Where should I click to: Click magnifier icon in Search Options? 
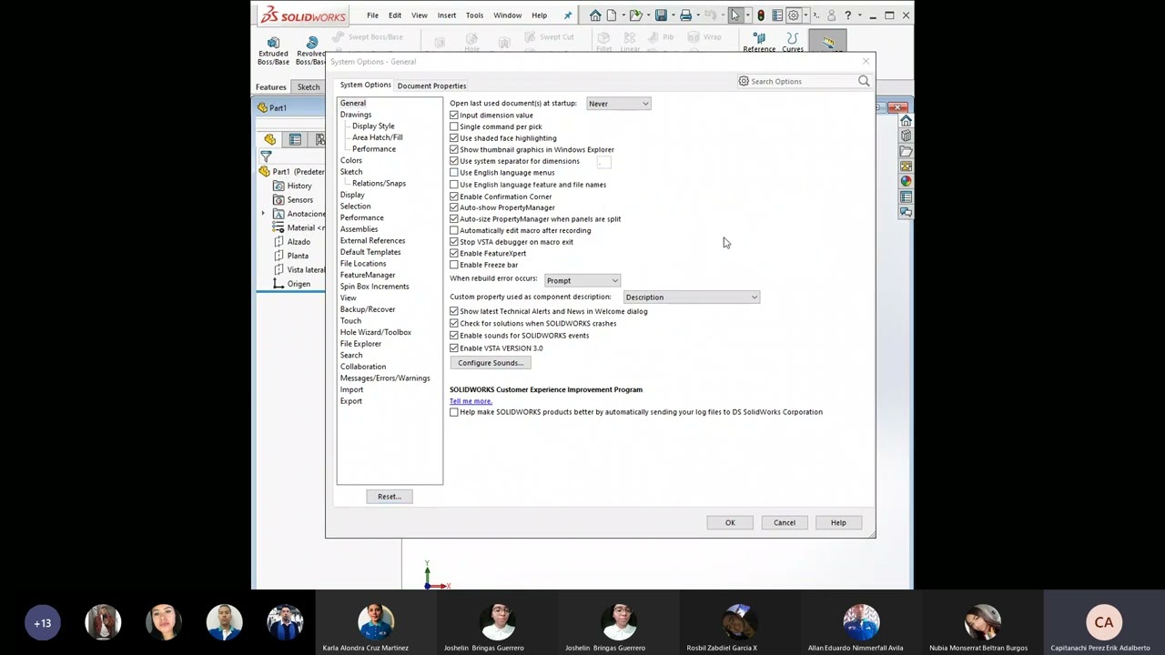[x=864, y=81]
